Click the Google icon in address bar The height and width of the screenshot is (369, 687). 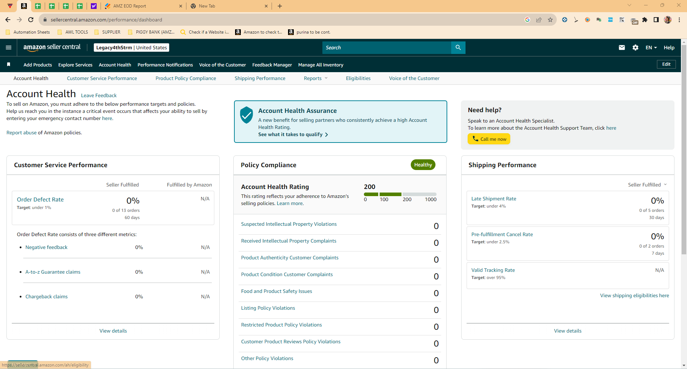point(527,20)
